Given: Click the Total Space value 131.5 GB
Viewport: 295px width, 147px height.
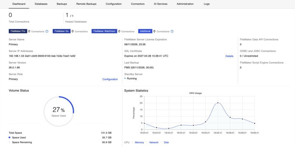Looking at the screenshot, I should (x=106, y=133).
